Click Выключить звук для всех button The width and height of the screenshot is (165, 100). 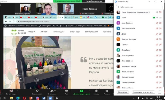[143, 92]
